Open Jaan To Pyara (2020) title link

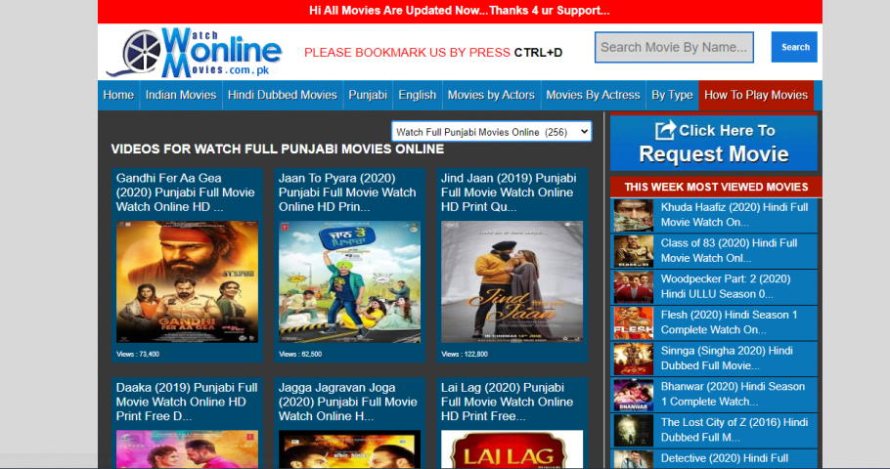point(347,192)
